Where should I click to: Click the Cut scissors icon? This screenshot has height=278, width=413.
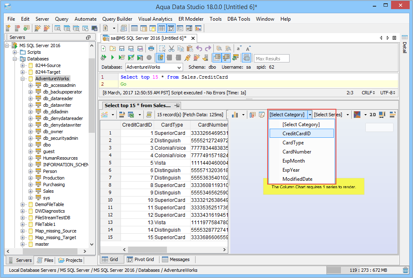click(x=171, y=49)
